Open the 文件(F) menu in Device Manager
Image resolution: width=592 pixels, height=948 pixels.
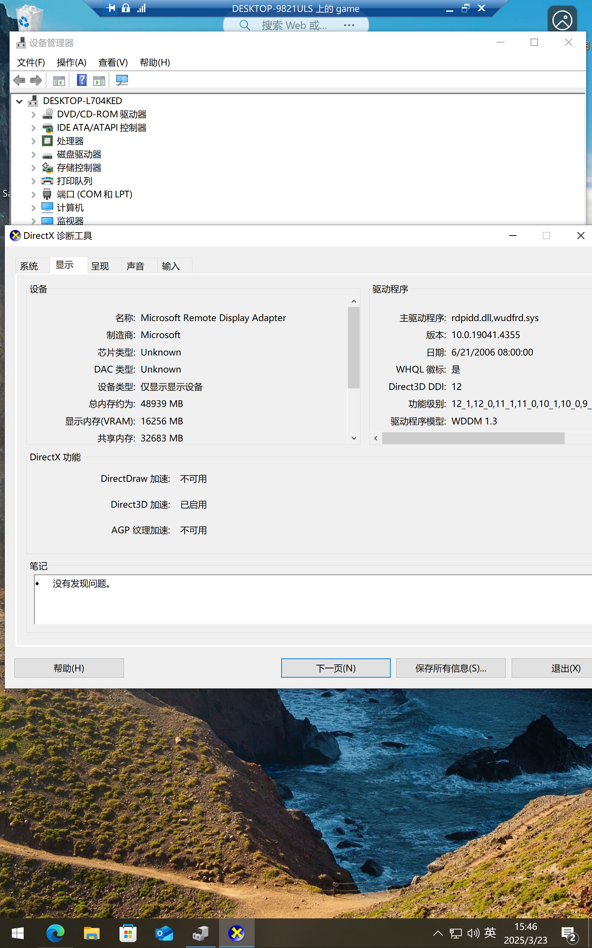[31, 62]
